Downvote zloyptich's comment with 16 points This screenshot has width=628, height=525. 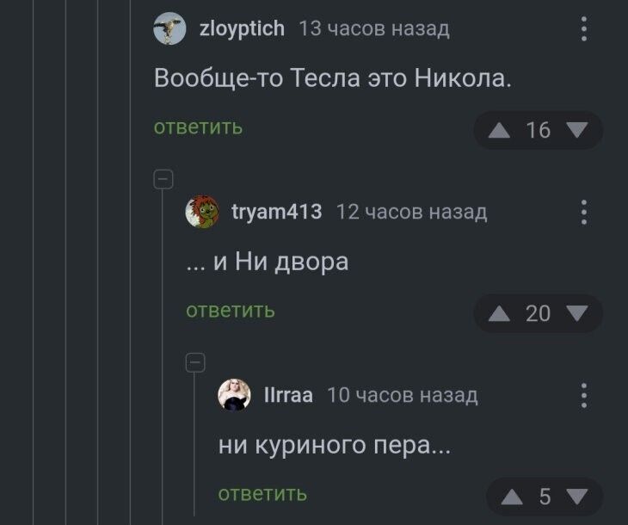coord(577,131)
